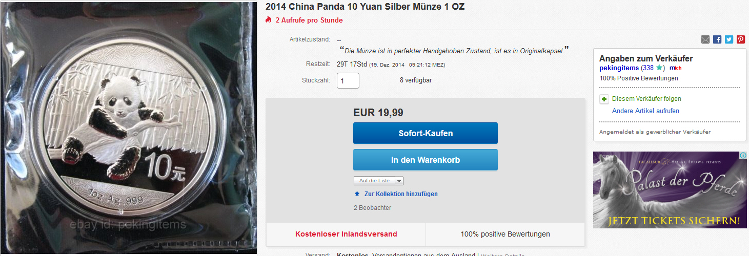This screenshot has height=256, width=749.
Task: Pin this listing on Pinterest
Action: click(x=741, y=39)
